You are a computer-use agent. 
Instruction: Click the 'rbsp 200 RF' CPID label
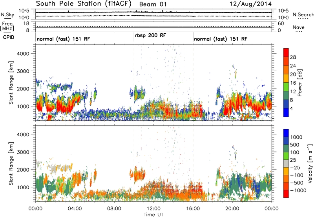tap(150, 36)
